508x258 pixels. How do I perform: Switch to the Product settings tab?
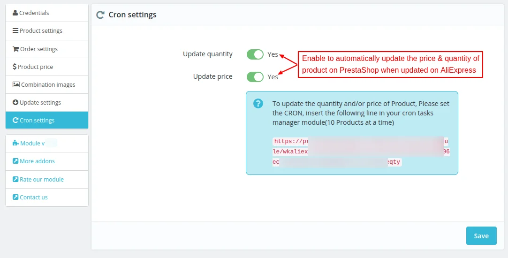[x=41, y=31]
